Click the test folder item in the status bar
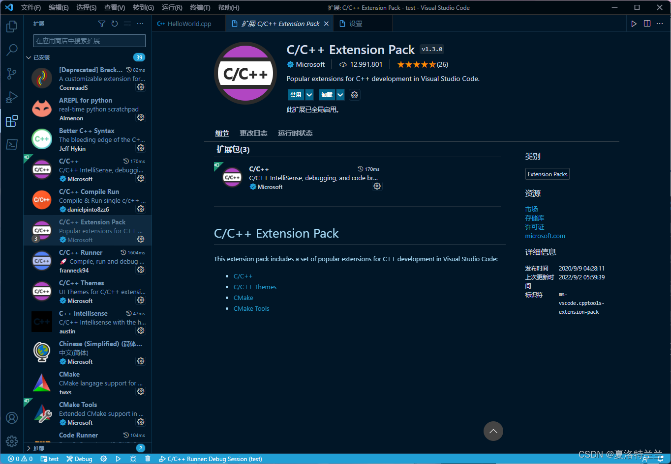Screen dimensions: 671x464 point(50,459)
